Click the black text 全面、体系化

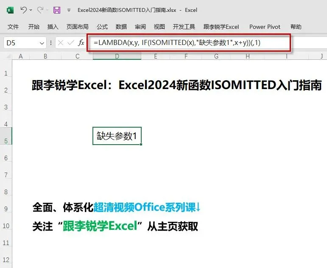(63, 207)
